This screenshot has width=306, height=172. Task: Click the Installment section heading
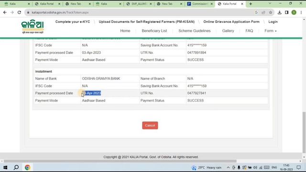(x=44, y=71)
